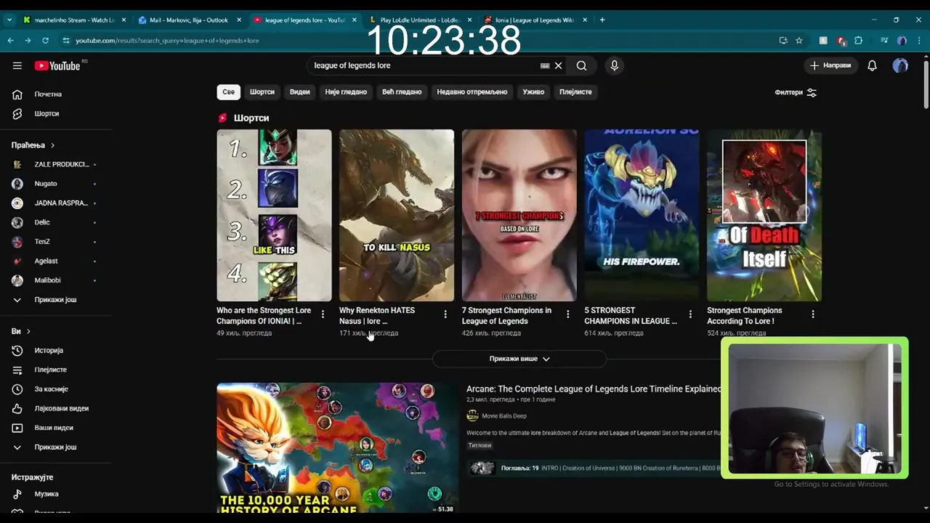
Task: Open options menu for IONIA short
Action: pyautogui.click(x=323, y=315)
